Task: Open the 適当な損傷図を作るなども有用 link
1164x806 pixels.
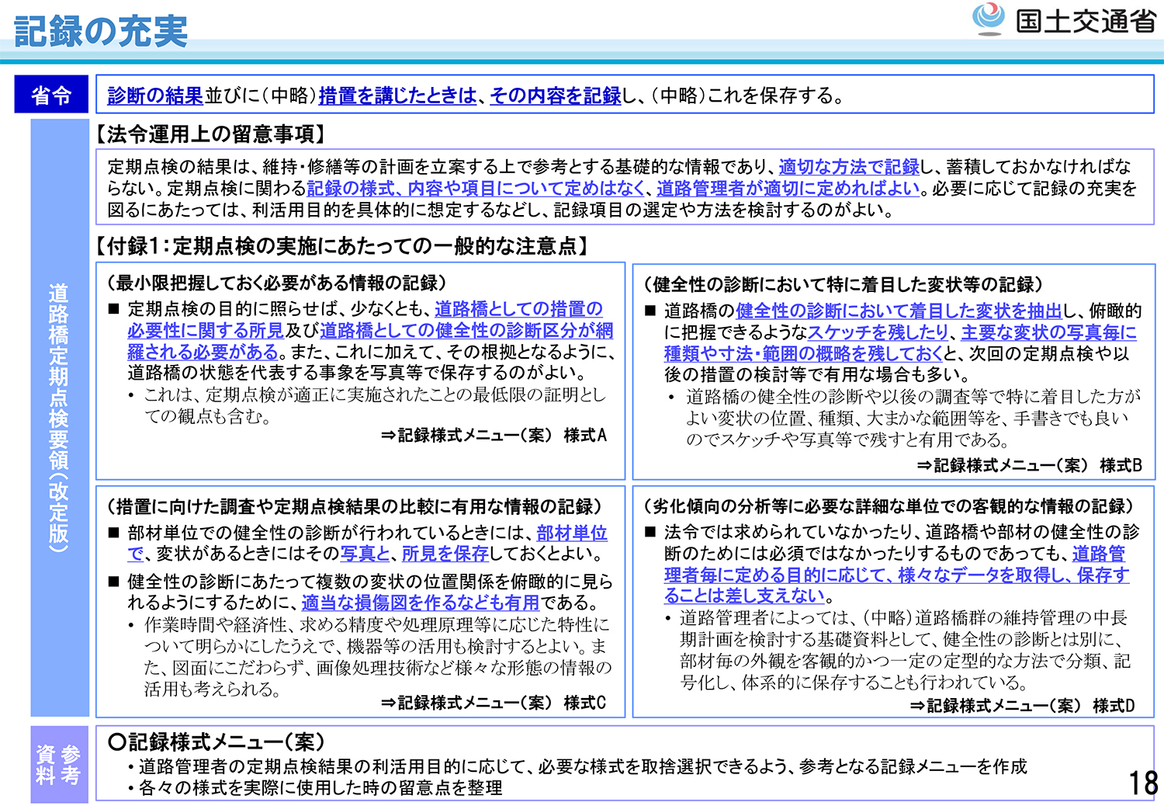Action: (420, 603)
